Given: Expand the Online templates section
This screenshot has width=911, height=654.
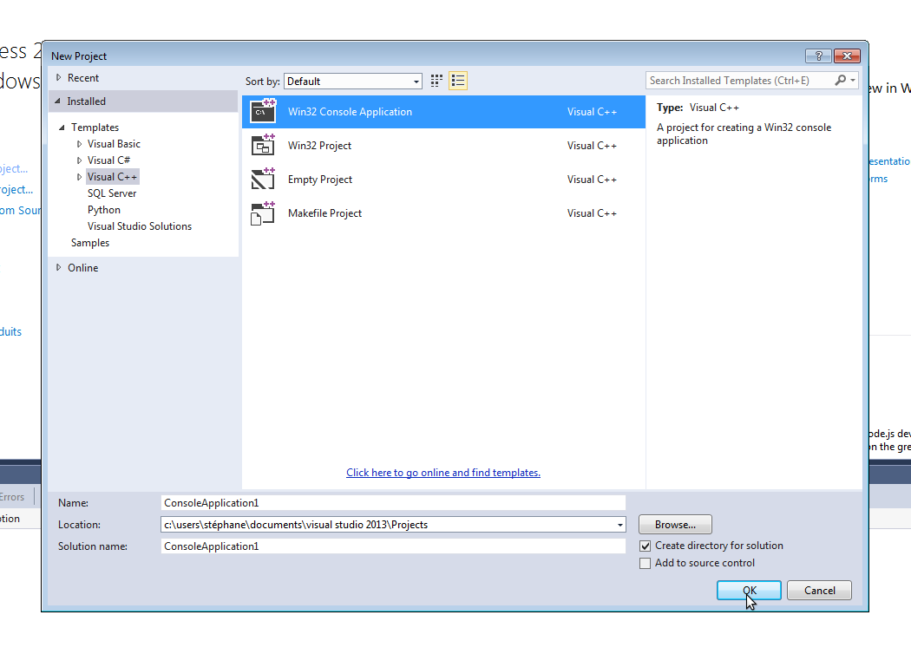Looking at the screenshot, I should pyautogui.click(x=59, y=268).
